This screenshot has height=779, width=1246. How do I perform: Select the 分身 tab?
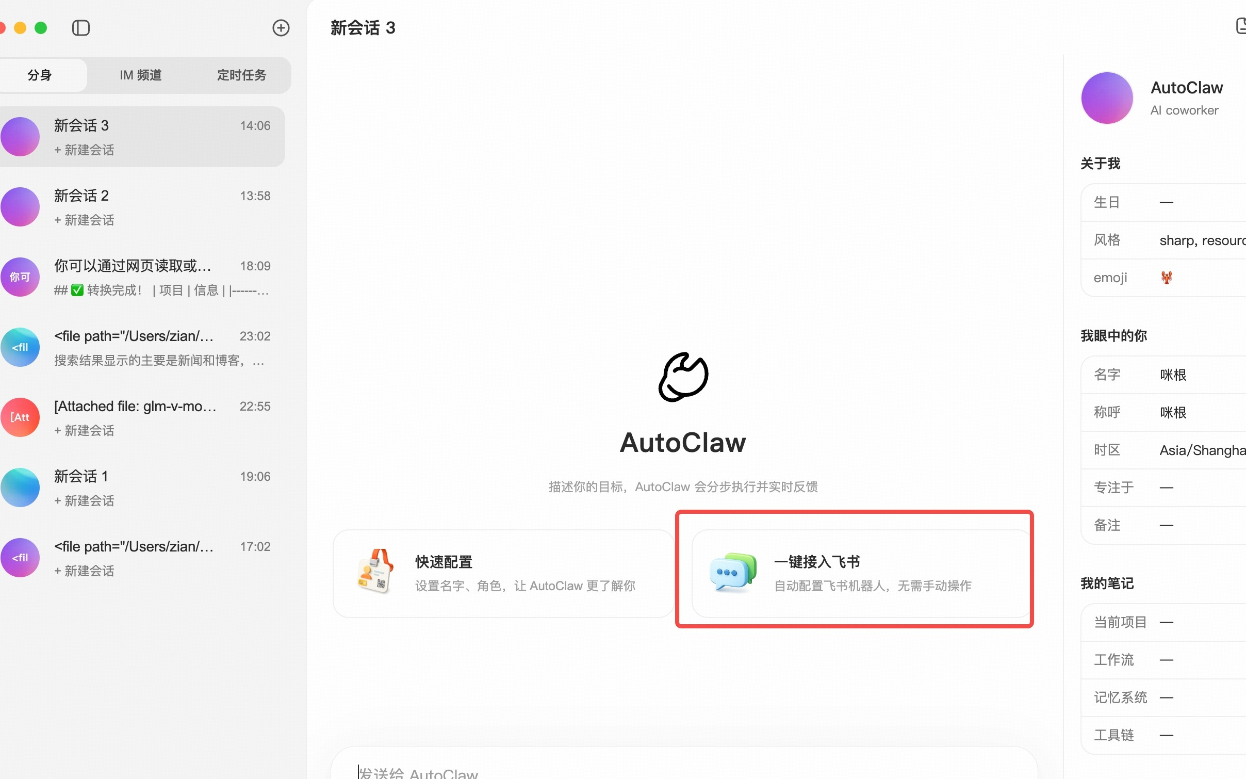[39, 75]
